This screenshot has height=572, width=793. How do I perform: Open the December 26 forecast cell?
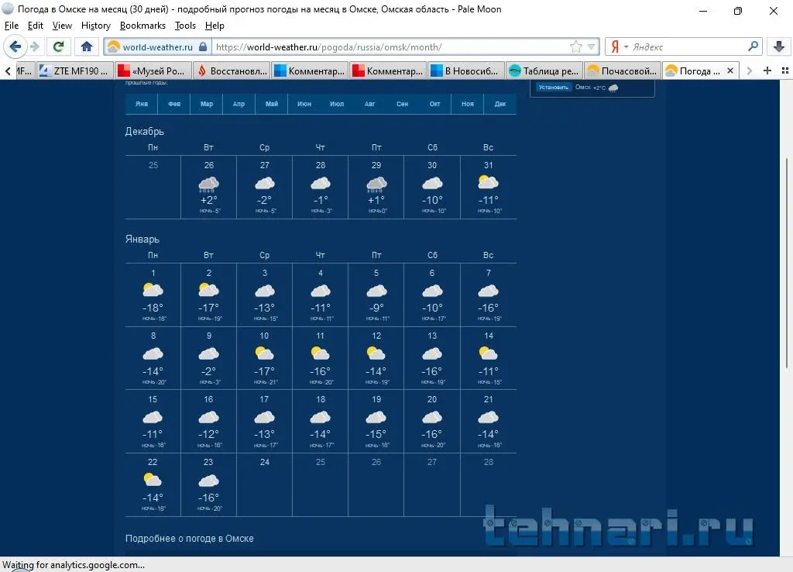[x=209, y=188]
